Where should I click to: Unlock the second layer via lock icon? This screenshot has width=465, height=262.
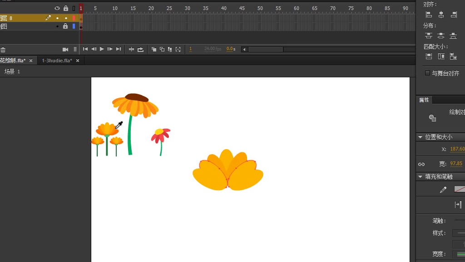pos(65,26)
